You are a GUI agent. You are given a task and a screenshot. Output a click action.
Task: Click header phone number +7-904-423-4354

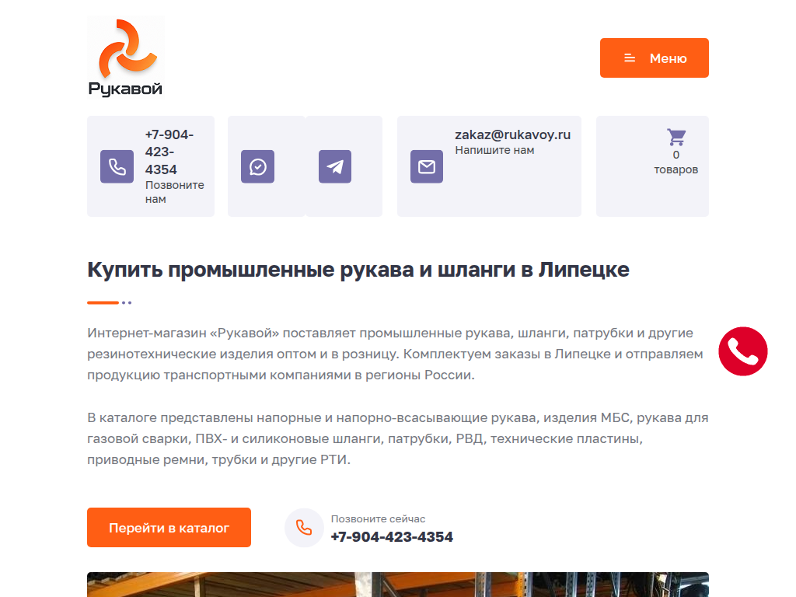169,152
